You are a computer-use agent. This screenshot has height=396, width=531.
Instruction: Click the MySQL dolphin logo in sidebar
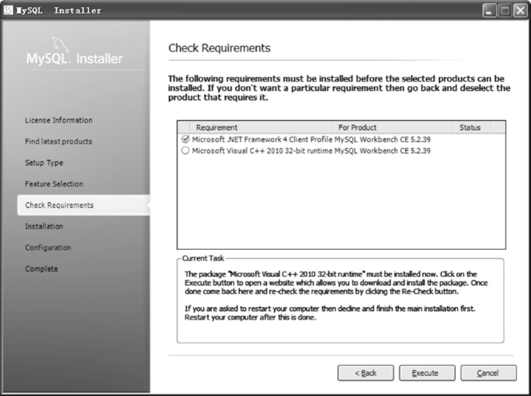(x=60, y=44)
